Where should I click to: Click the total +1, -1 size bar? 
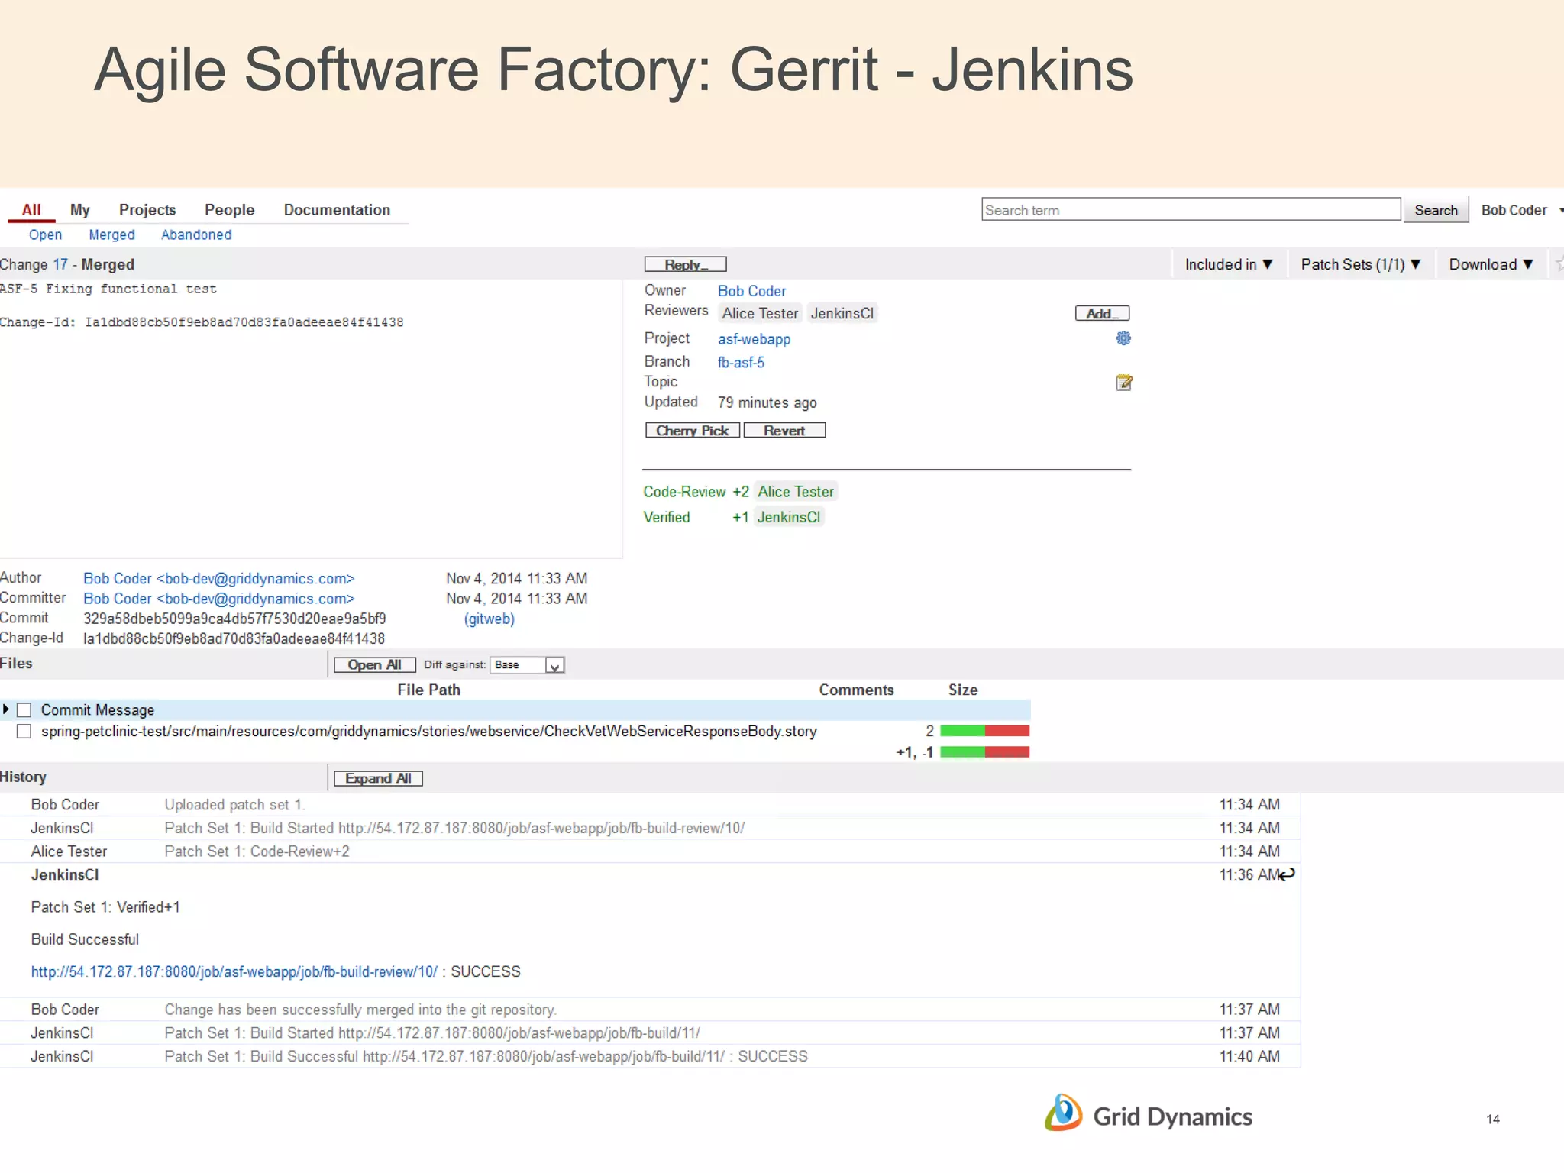pyautogui.click(x=984, y=752)
